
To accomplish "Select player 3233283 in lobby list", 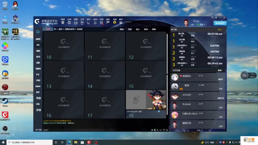I will click(198, 96).
